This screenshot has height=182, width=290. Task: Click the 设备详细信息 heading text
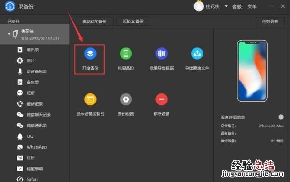coord(233,117)
